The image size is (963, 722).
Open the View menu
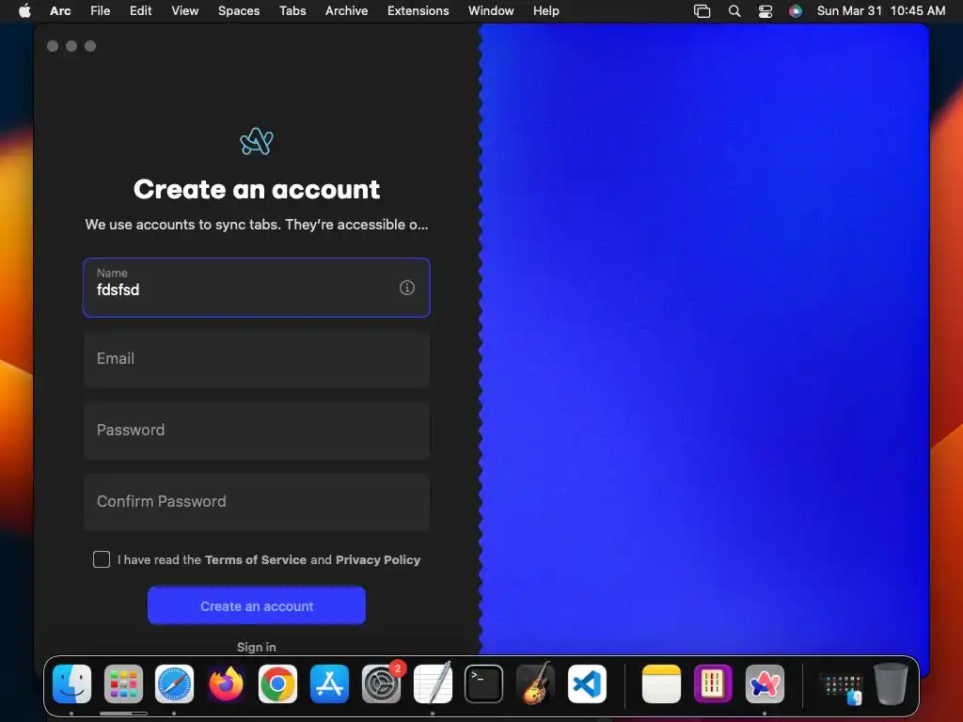pos(185,10)
